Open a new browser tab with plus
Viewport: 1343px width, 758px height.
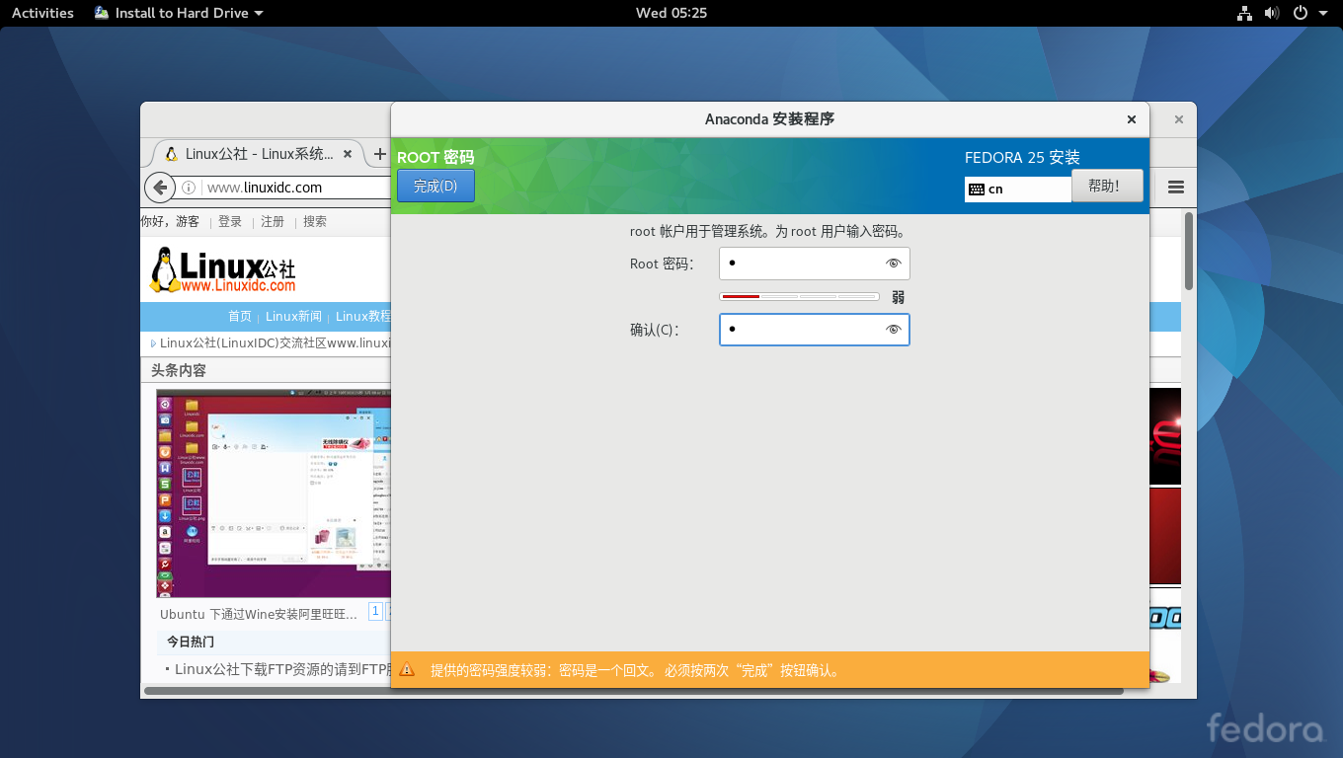coord(379,154)
